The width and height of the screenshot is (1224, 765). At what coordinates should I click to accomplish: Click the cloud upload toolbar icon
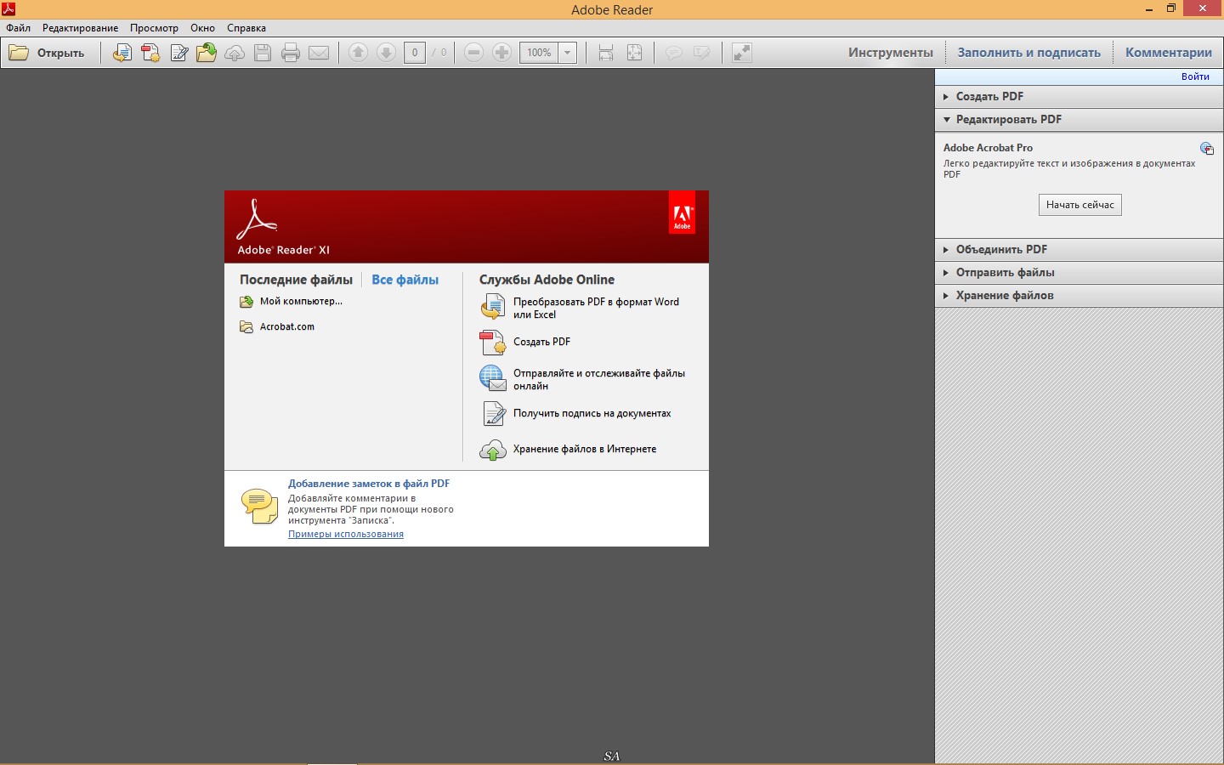pos(235,53)
